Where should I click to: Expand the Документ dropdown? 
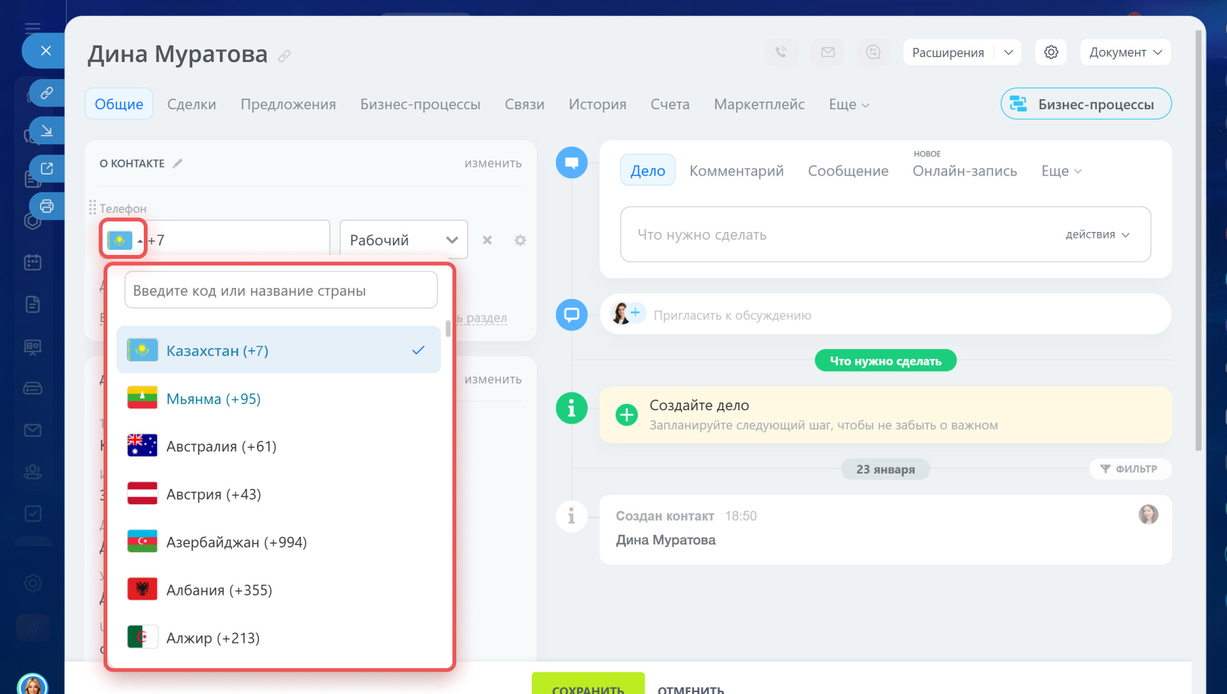pos(1125,52)
